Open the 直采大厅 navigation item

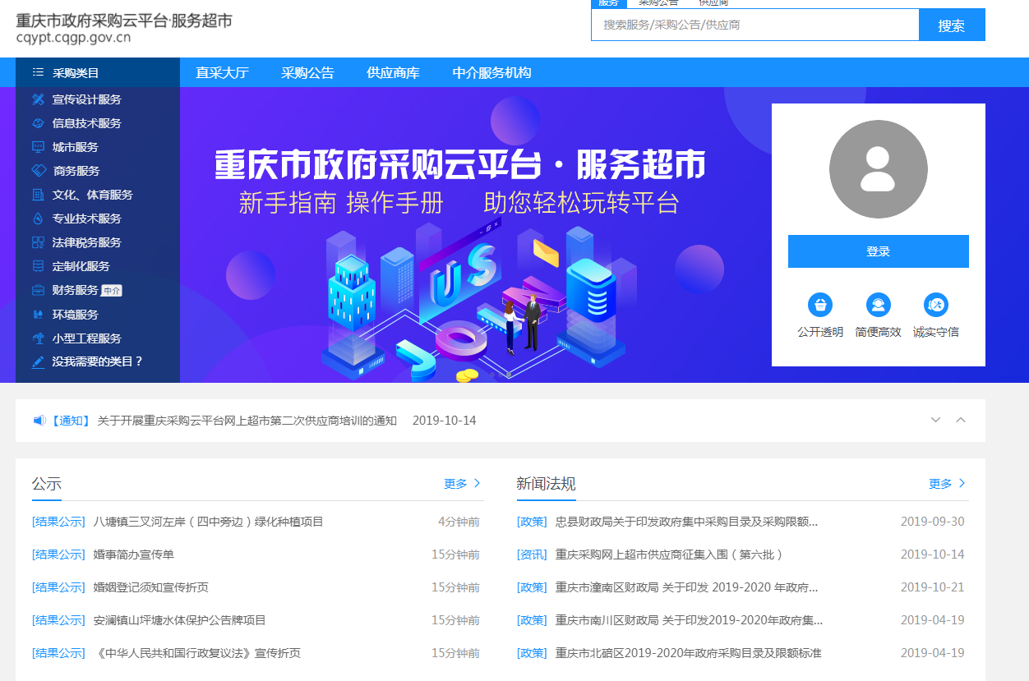coord(222,72)
